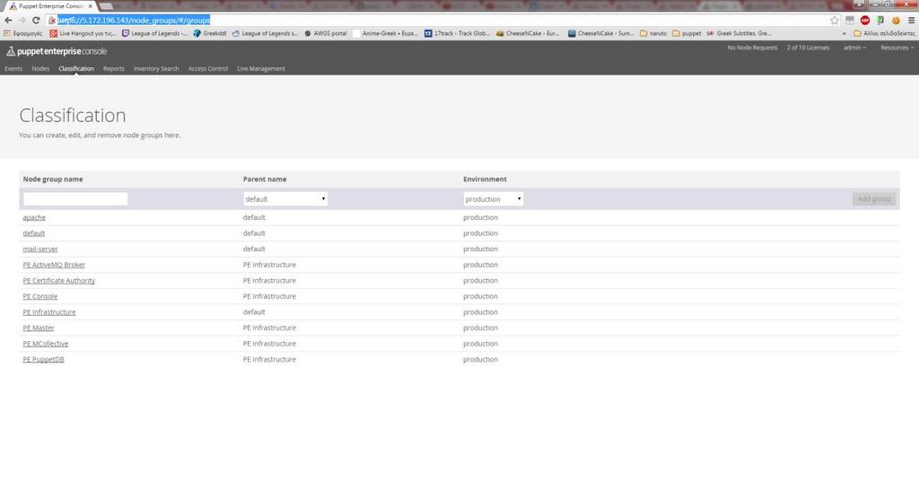919x499 pixels.
Task: Open Live Hangout bookmark
Action: (x=83, y=33)
